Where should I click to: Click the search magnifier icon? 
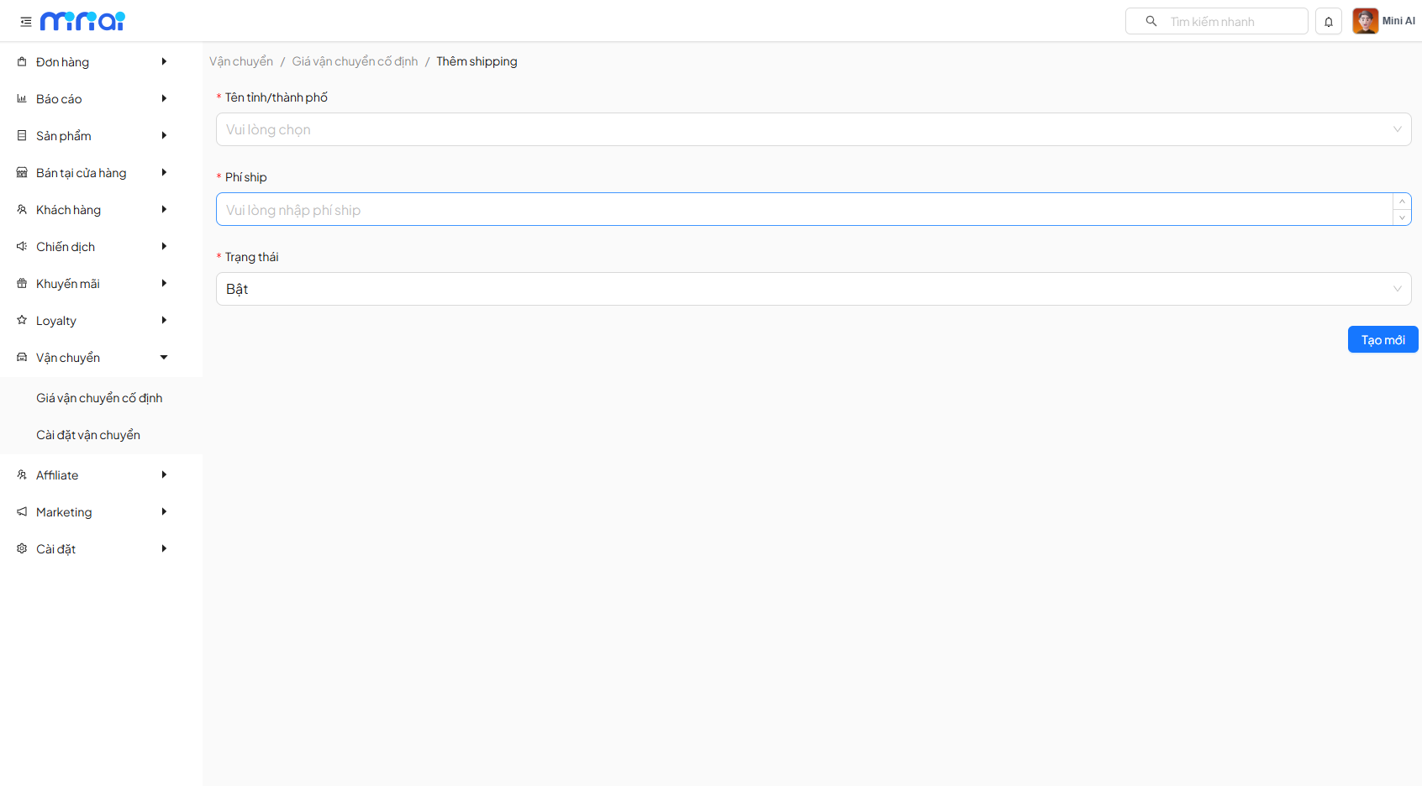[1151, 21]
